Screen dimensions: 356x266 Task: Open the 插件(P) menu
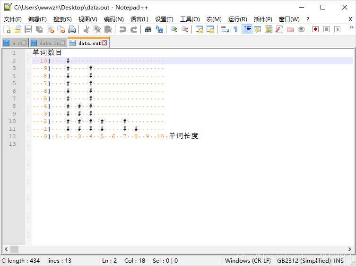263,19
